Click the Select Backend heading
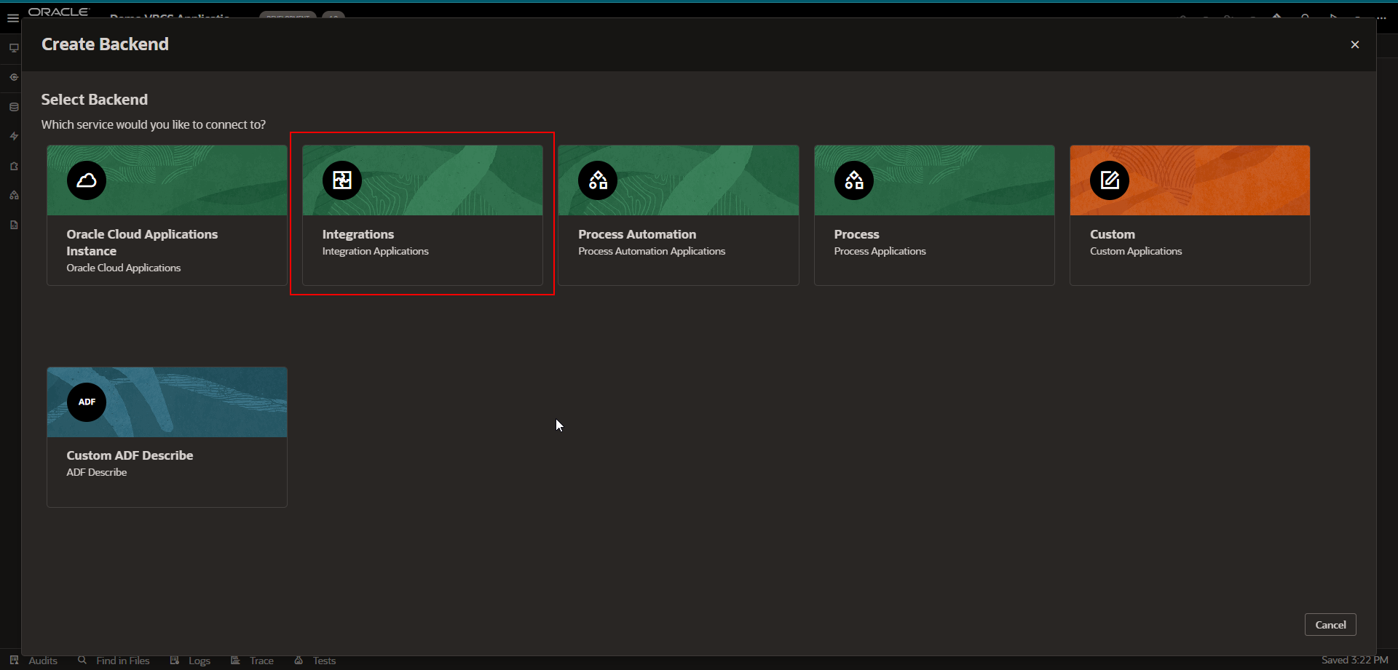Screen dimensions: 1398x670 (x=95, y=100)
